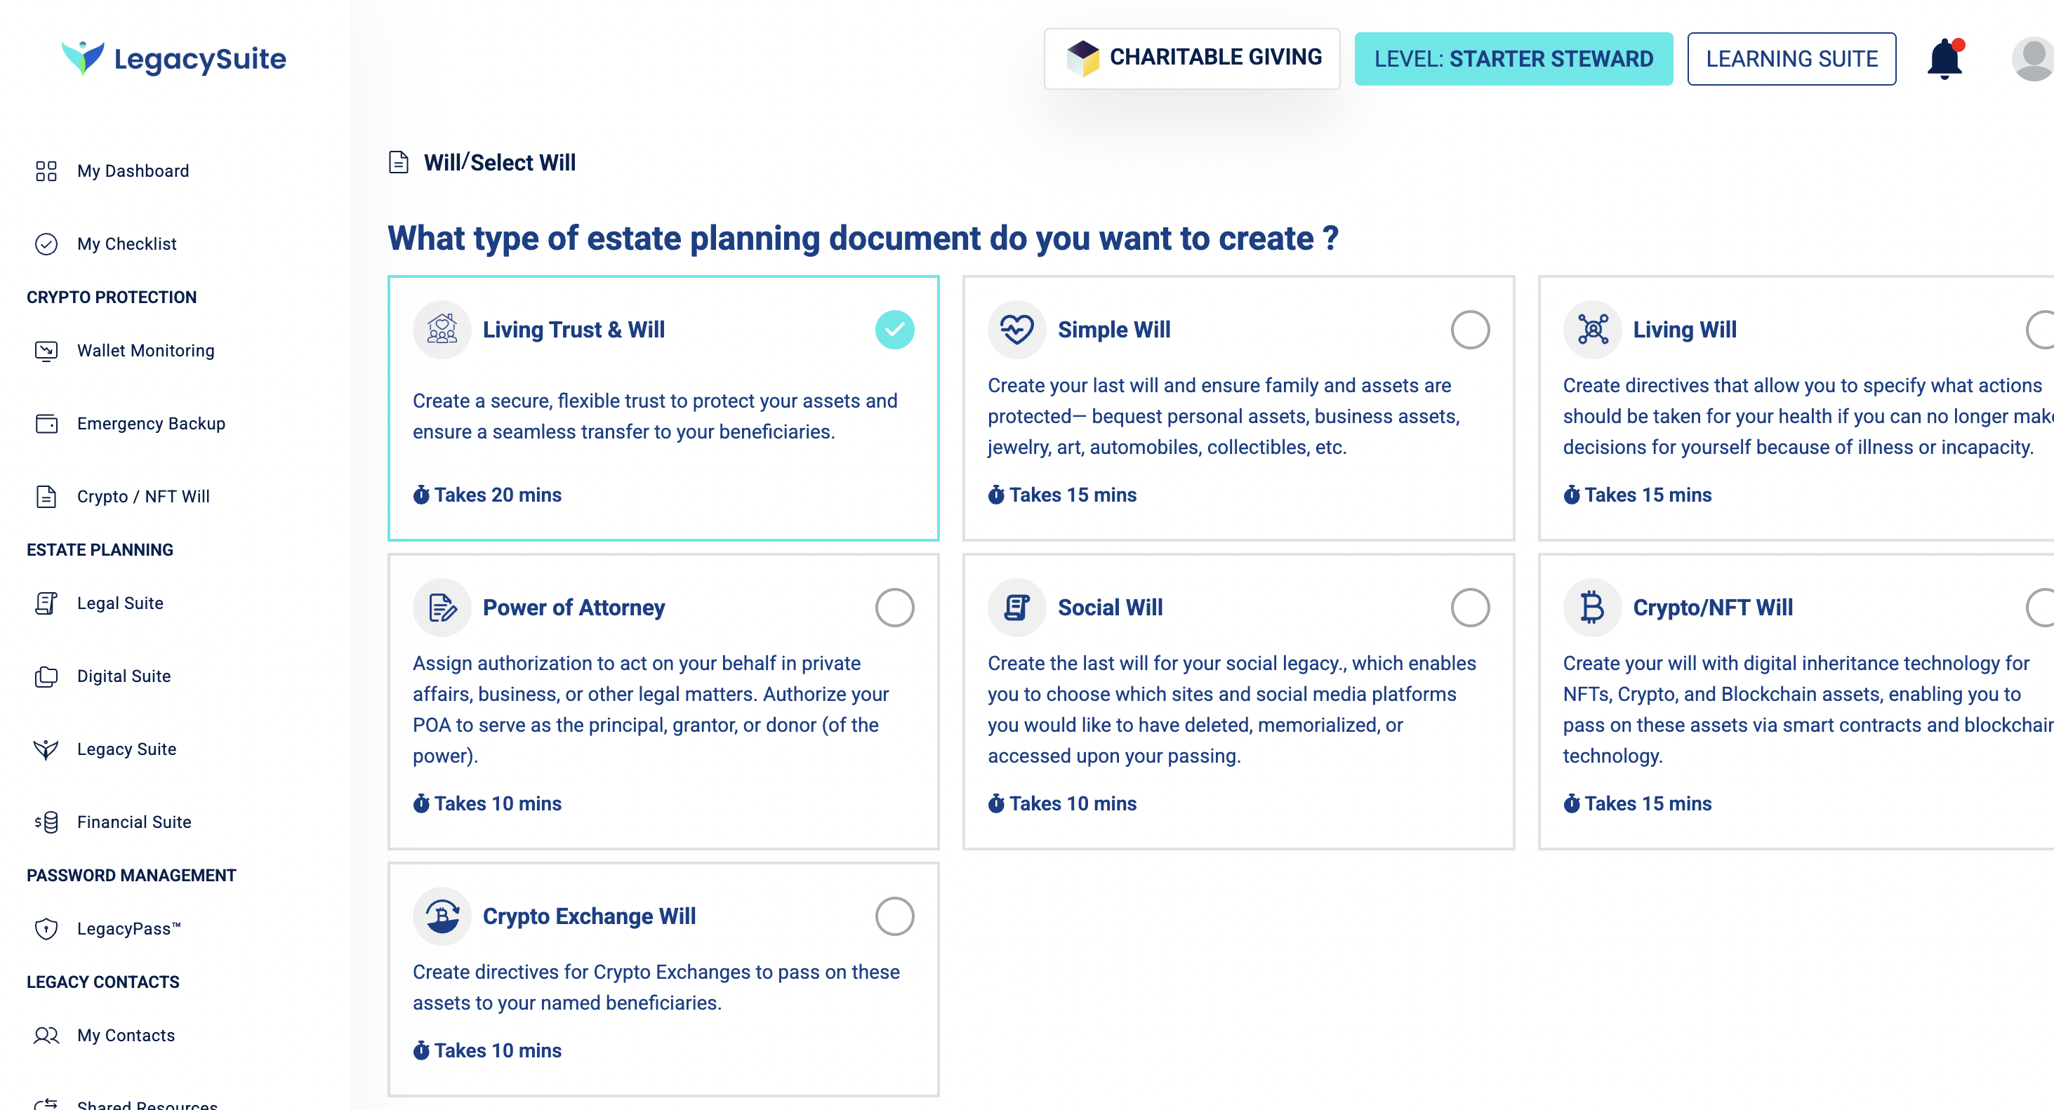Viewport: 2054px width, 1110px height.
Task: Open LegacyPass password manager
Action: point(128,928)
